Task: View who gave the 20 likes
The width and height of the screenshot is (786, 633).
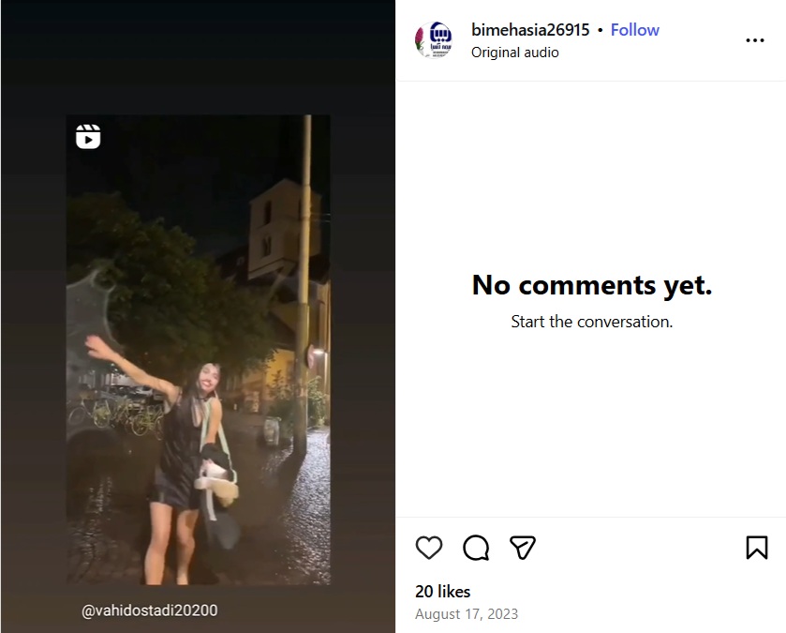Action: tap(442, 592)
